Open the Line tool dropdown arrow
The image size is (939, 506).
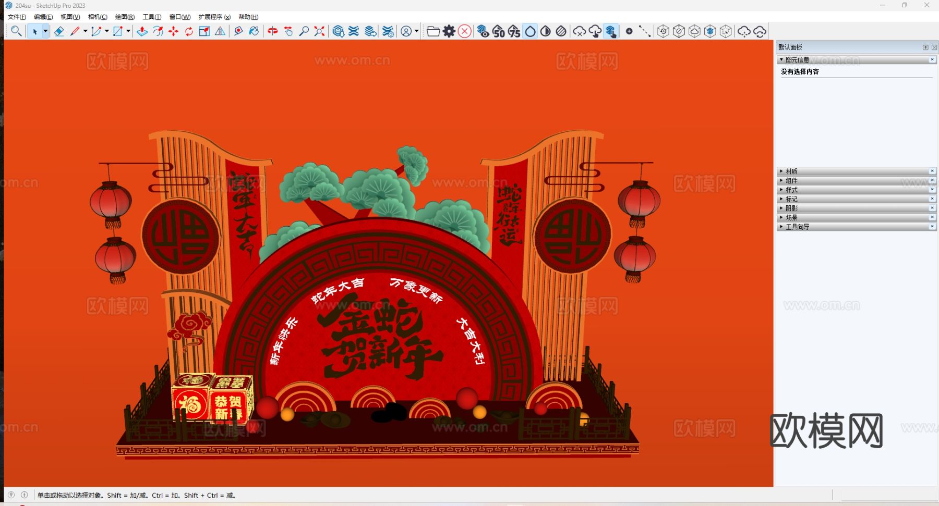(x=85, y=31)
